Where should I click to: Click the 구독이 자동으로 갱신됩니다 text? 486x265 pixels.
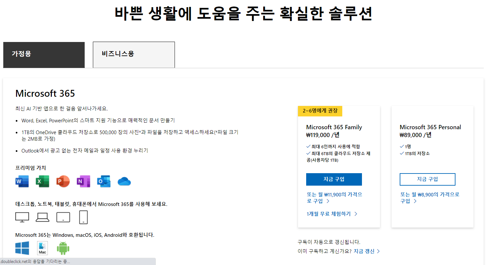coord(329,242)
